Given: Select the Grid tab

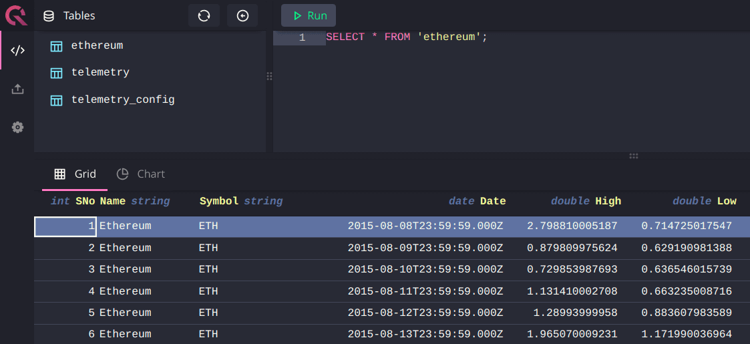Looking at the screenshot, I should 75,174.
